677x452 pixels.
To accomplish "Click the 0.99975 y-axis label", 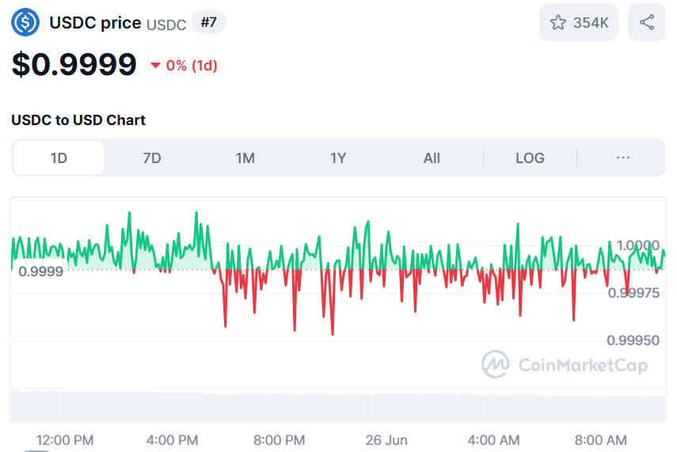I will click(x=633, y=293).
